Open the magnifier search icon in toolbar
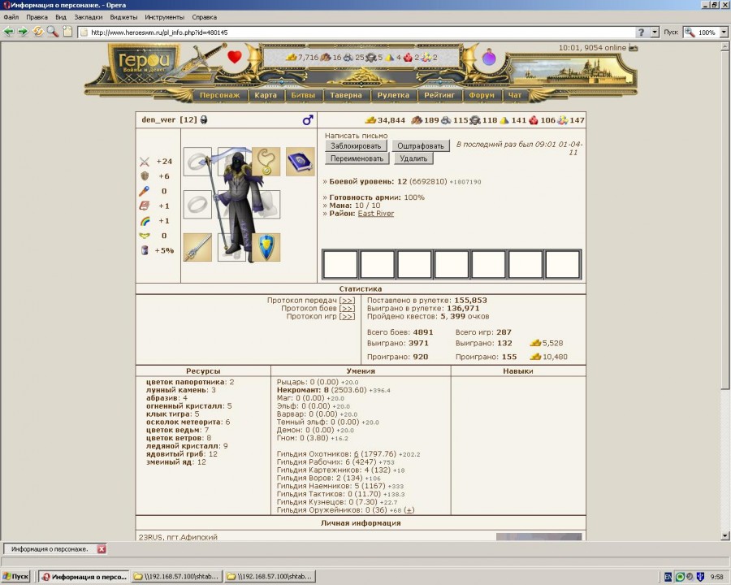Screen dimensions: 731x585 (52, 32)
